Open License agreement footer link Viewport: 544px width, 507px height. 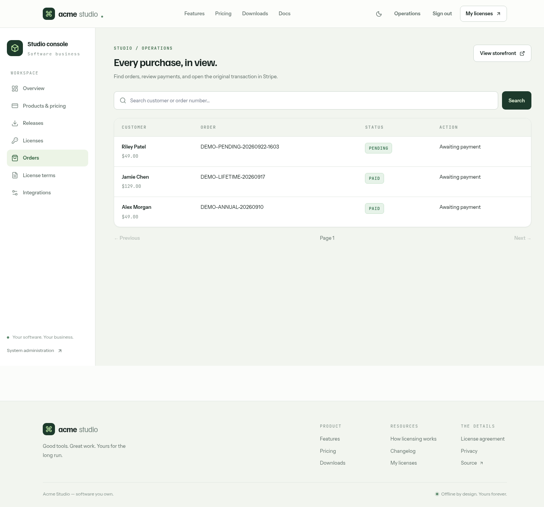point(483,439)
